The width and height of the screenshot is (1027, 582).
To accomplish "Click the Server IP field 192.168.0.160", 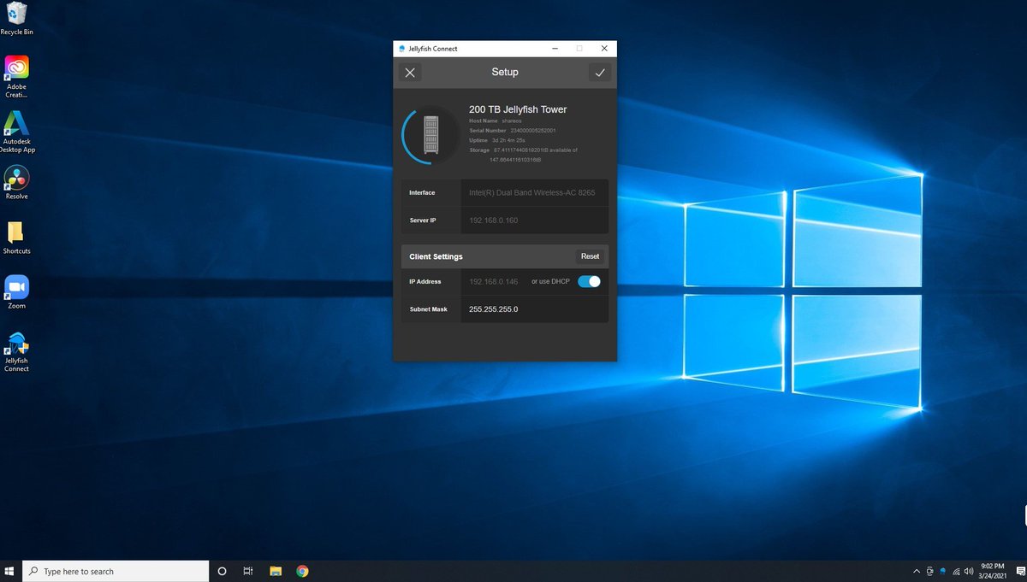I will click(534, 220).
